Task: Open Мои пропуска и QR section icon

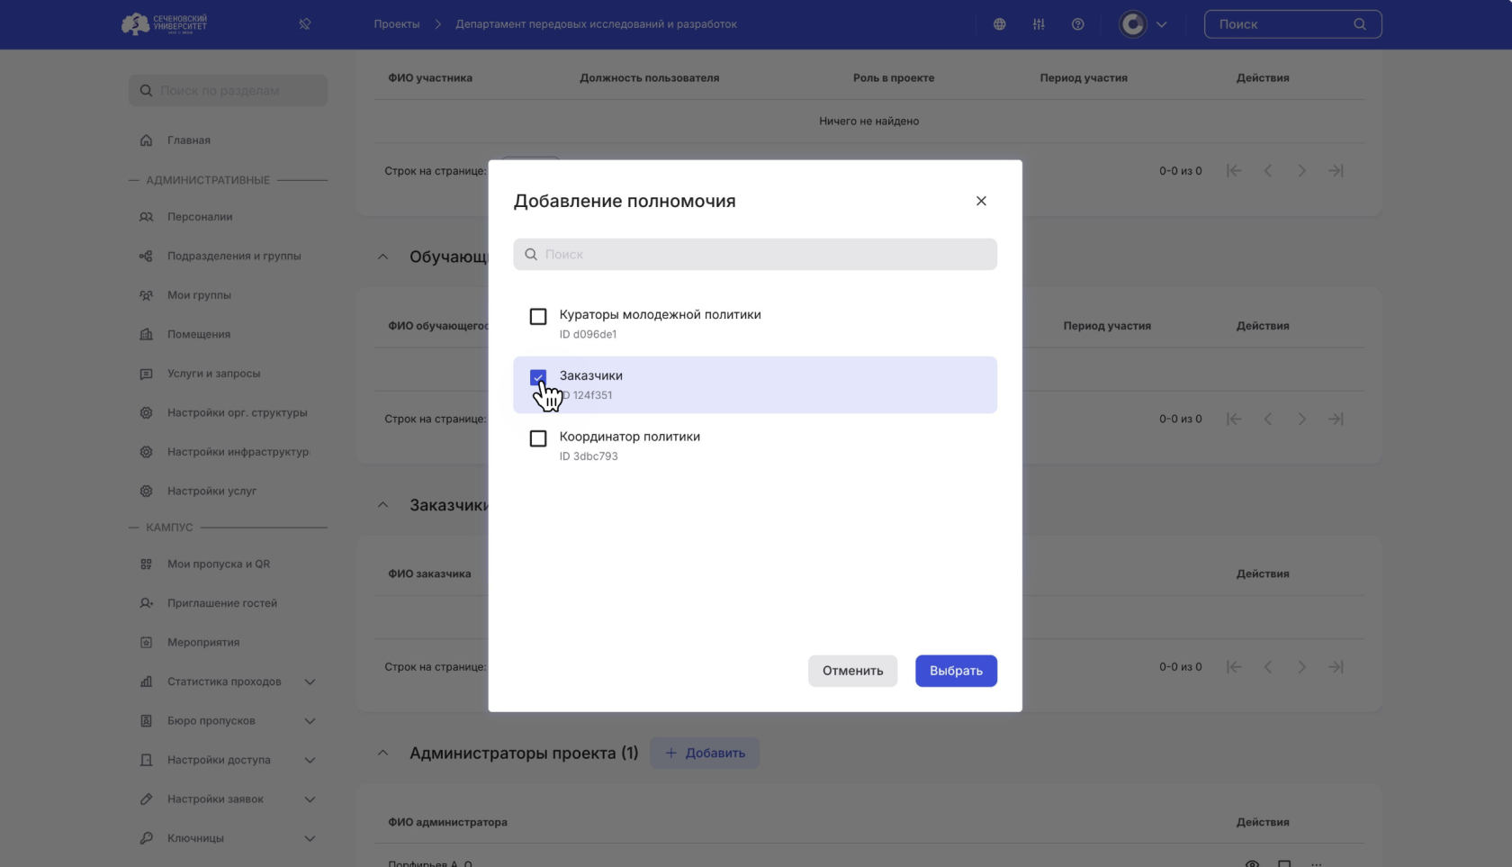Action: (x=146, y=564)
